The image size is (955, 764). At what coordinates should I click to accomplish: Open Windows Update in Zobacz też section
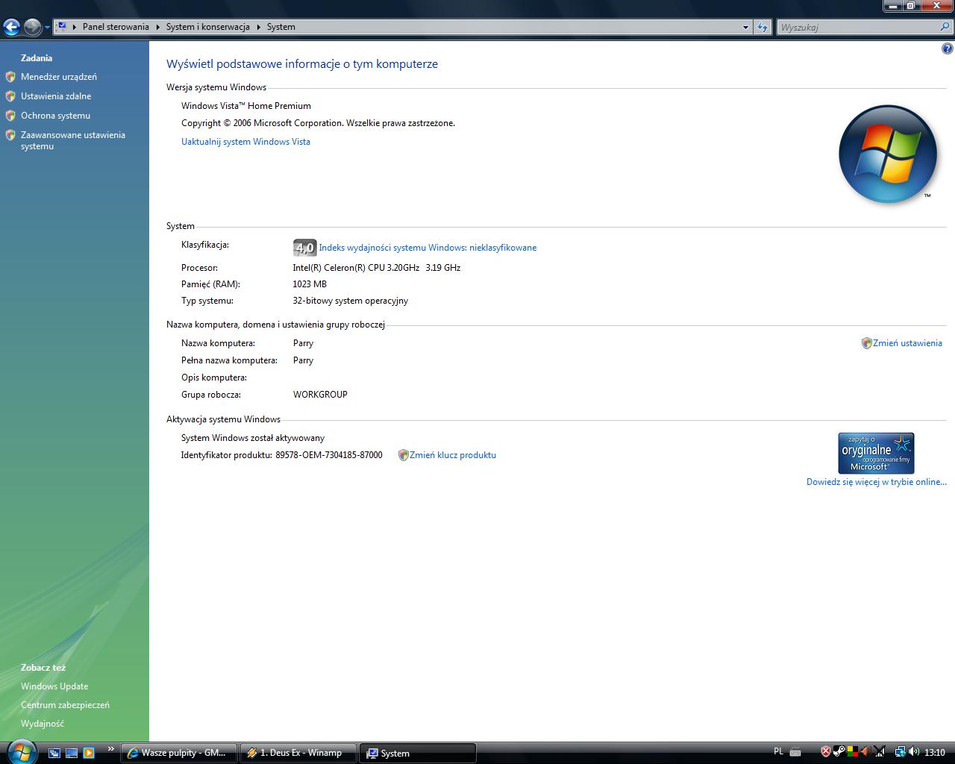pos(54,686)
